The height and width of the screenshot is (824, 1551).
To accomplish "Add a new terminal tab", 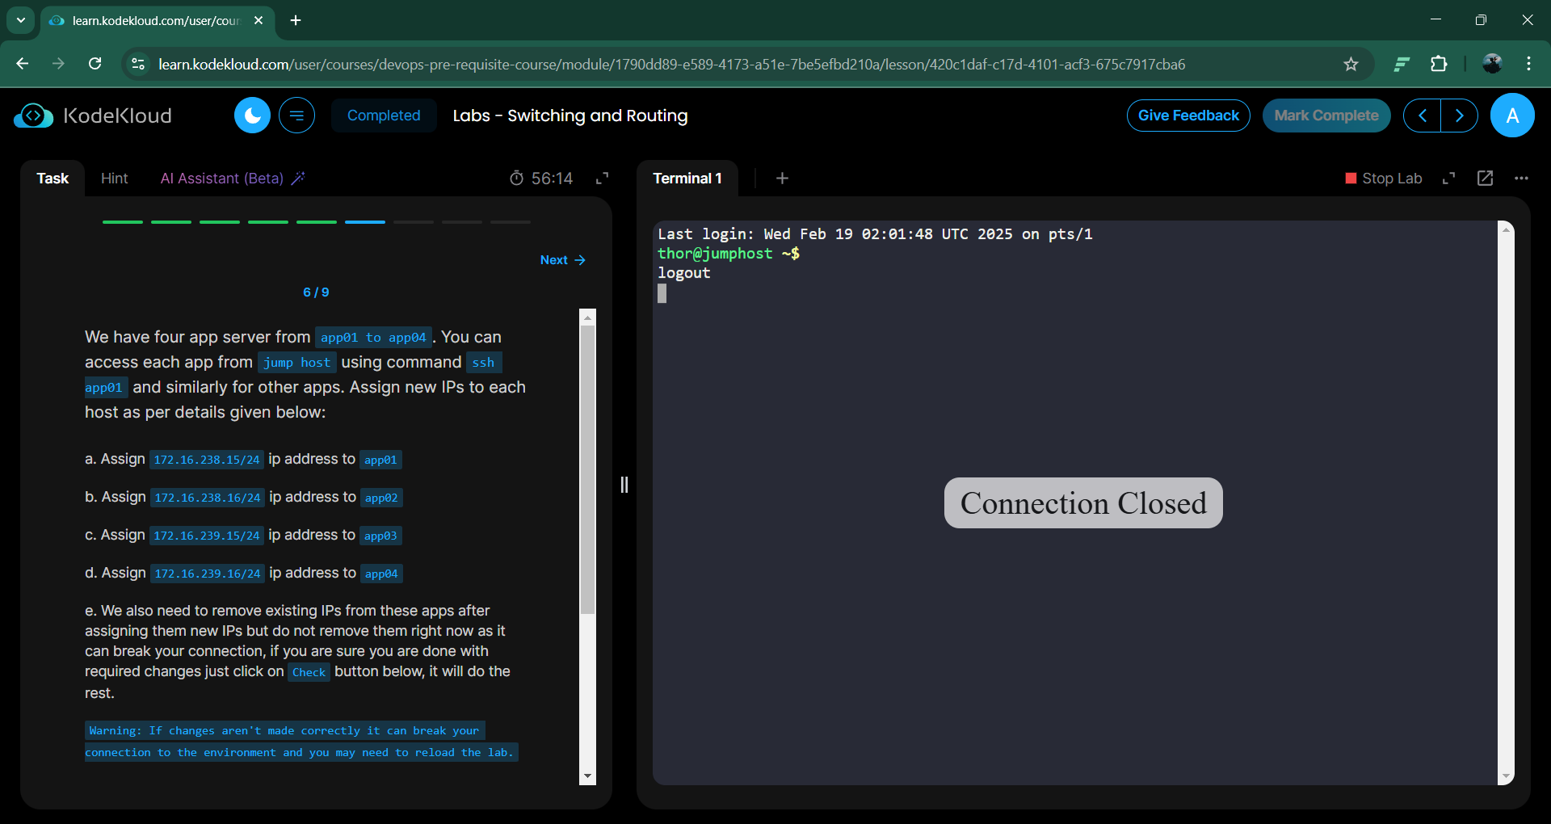I will tap(782, 179).
